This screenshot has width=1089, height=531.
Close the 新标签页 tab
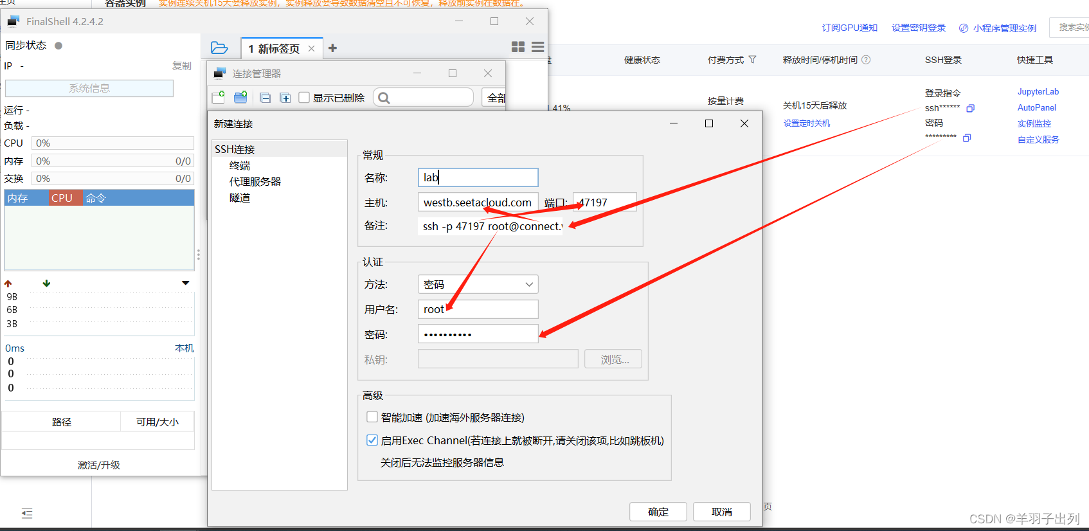(312, 49)
